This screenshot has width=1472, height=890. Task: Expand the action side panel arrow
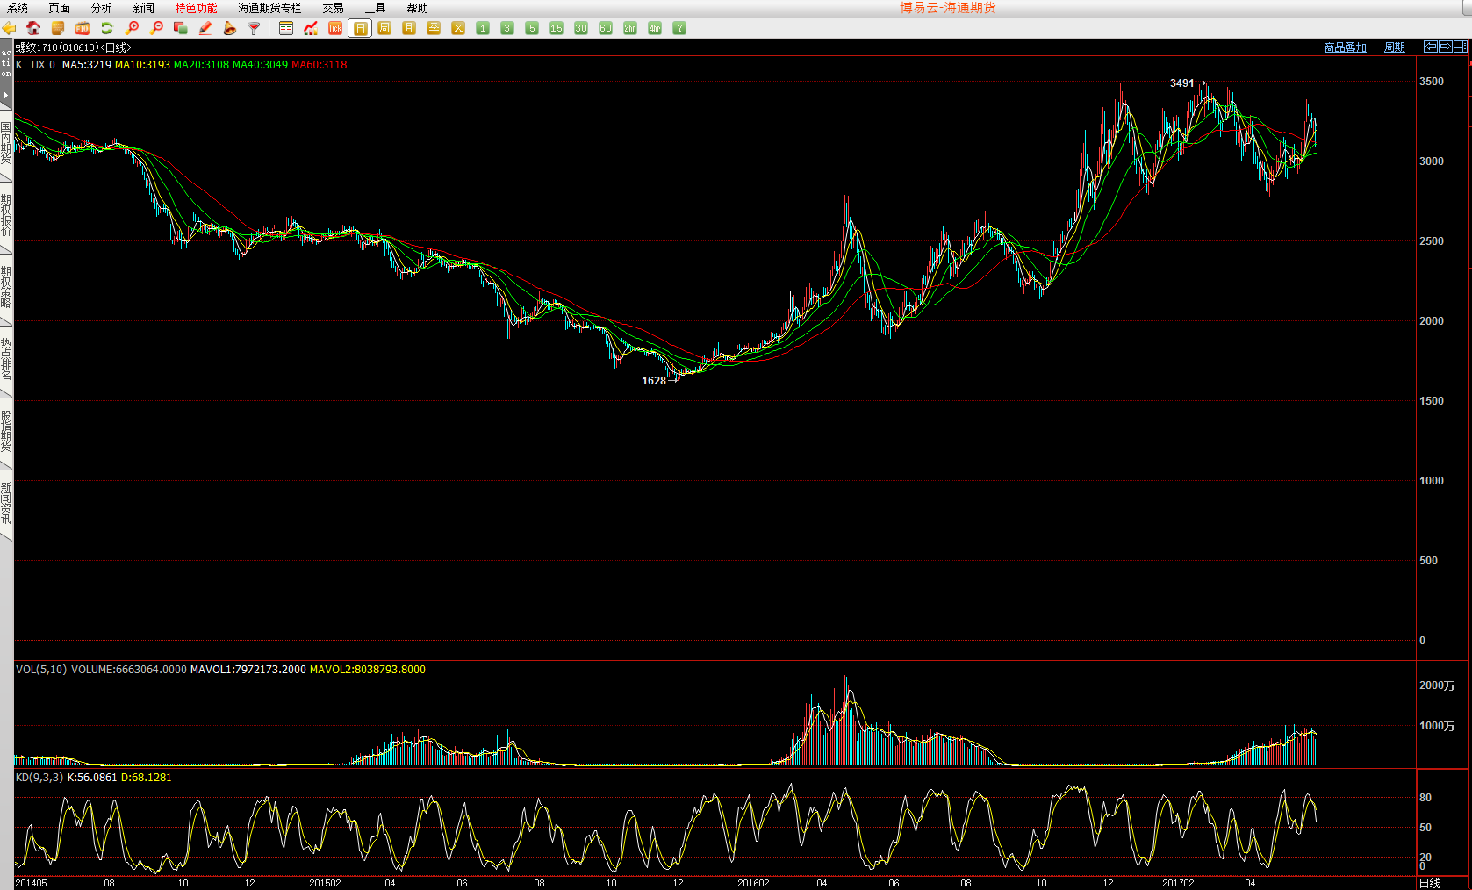6,95
